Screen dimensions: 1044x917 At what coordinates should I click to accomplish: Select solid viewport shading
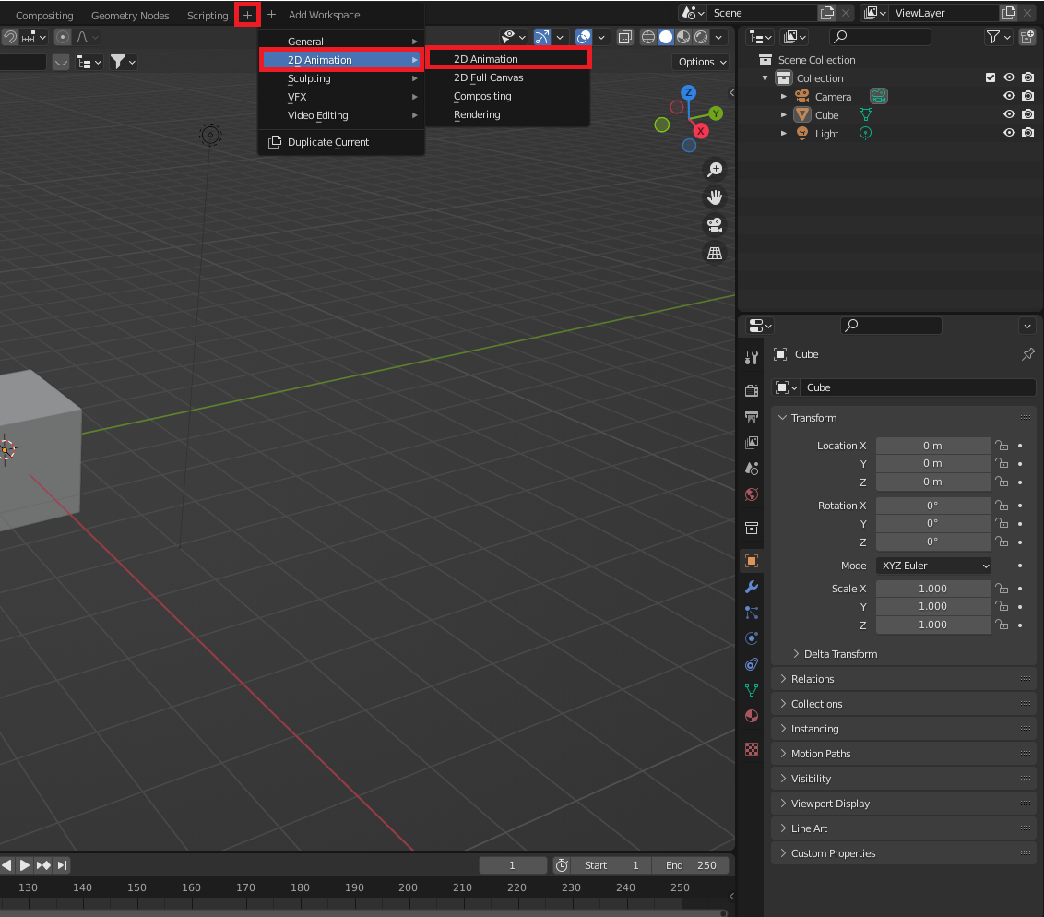click(x=666, y=37)
